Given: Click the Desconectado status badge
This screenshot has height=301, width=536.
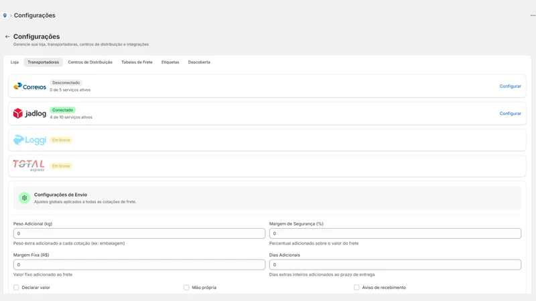Looking at the screenshot, I should (66, 82).
